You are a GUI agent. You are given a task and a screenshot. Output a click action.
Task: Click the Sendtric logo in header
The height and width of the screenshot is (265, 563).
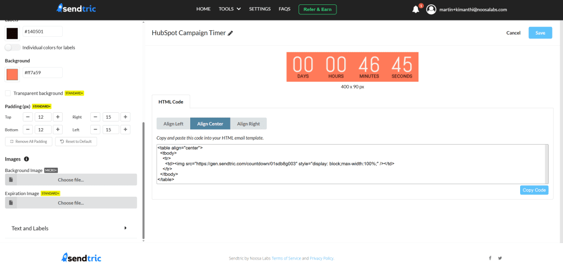click(x=76, y=9)
